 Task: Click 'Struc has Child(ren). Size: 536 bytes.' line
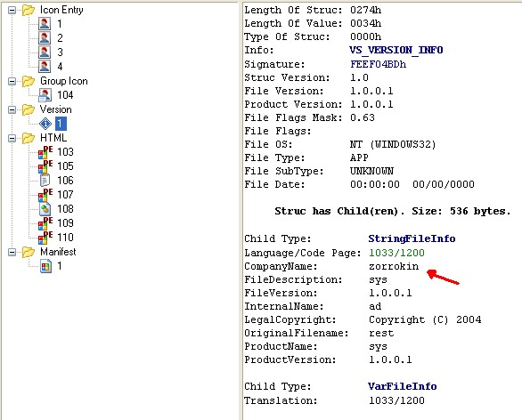click(x=393, y=212)
